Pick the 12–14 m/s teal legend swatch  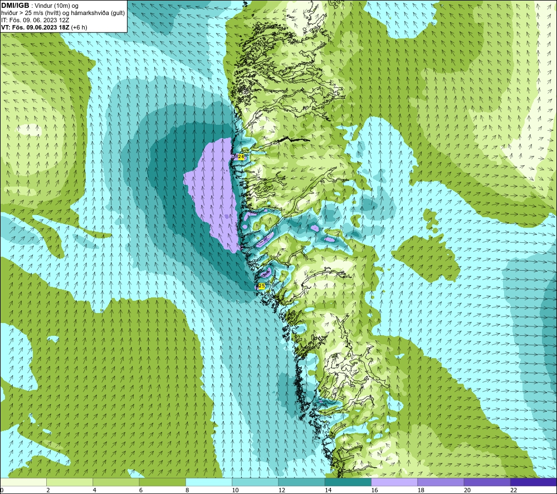coord(301,482)
